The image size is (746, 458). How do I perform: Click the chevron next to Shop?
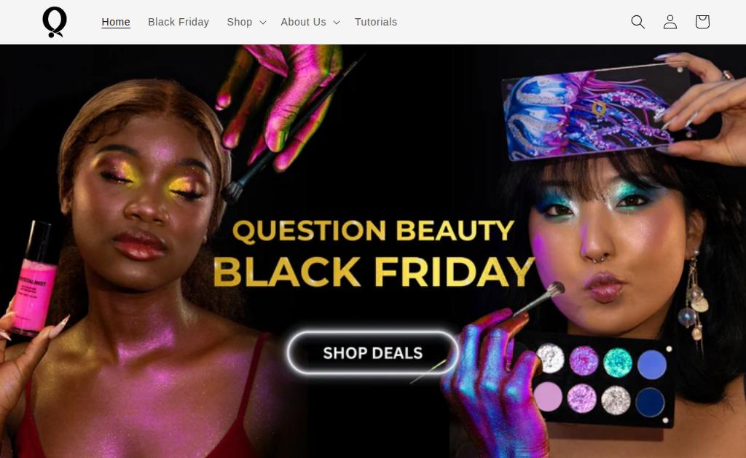(263, 23)
